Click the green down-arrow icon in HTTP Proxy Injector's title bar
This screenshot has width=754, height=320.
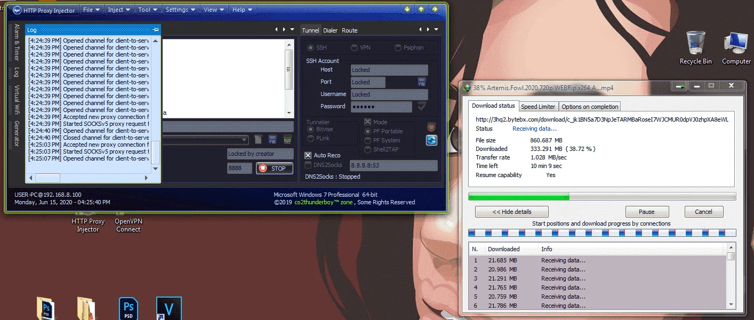[407, 9]
